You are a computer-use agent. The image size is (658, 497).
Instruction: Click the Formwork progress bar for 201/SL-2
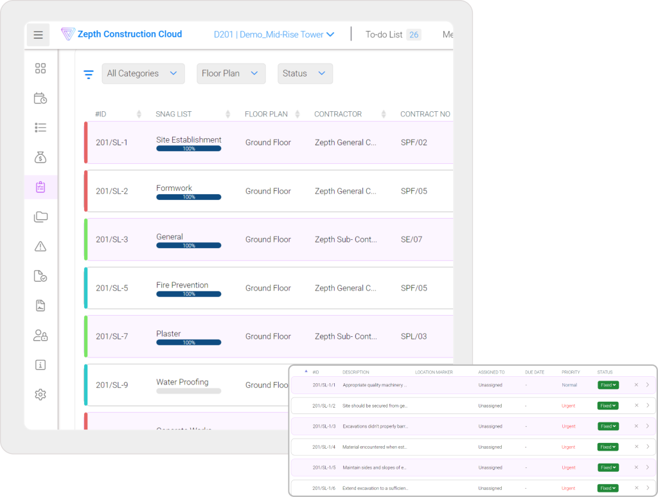pyautogui.click(x=188, y=197)
